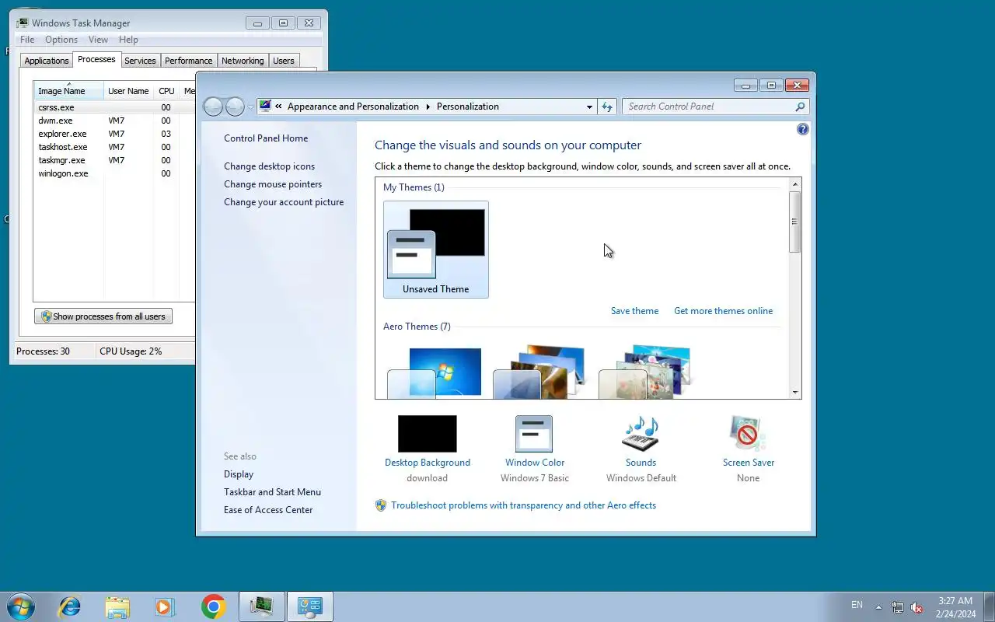Select winlogon.exe process row
Image resolution: width=995 pixels, height=622 pixels.
point(113,173)
